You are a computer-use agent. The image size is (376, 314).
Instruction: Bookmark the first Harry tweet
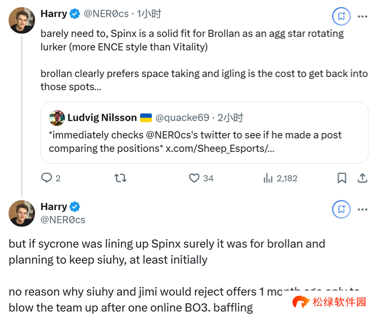pos(342,178)
